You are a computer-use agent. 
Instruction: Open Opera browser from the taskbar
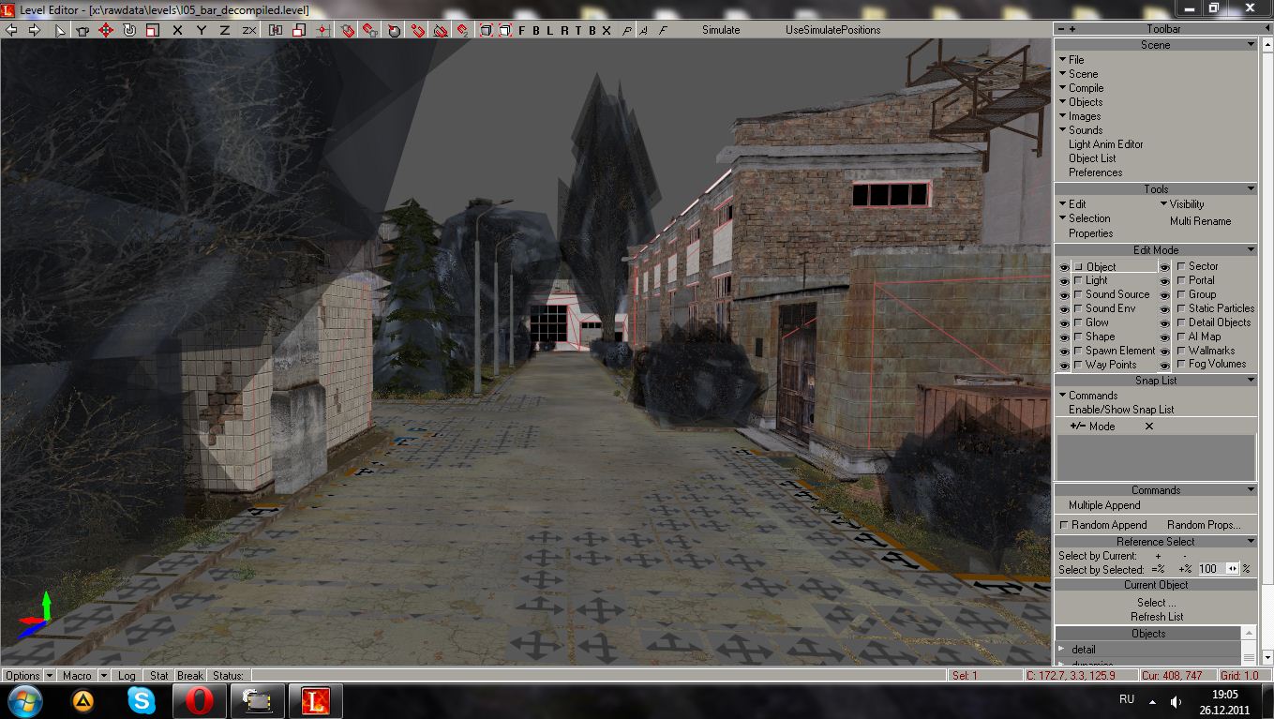[199, 700]
